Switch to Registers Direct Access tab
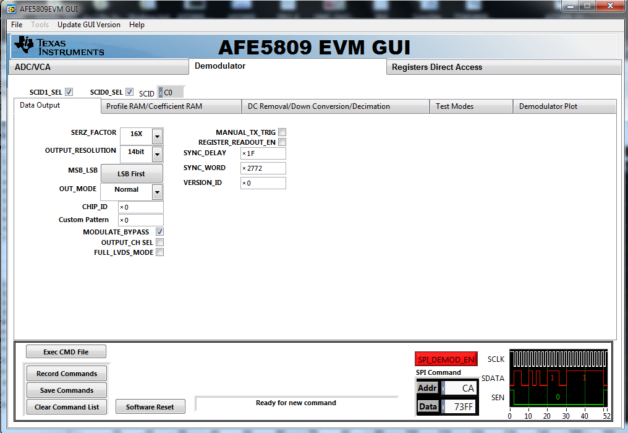 [504, 67]
